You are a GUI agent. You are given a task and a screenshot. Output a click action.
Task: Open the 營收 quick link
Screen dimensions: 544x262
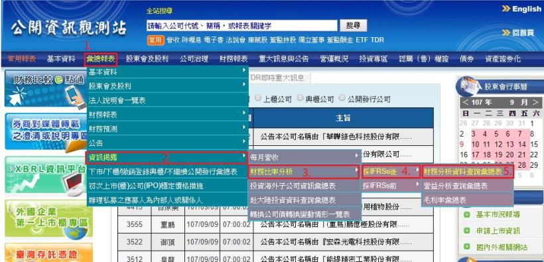click(173, 40)
